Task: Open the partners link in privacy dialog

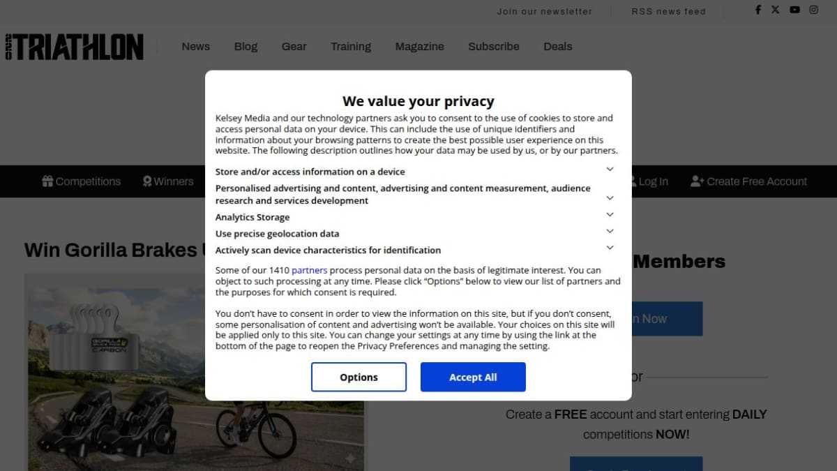Action: pos(310,270)
